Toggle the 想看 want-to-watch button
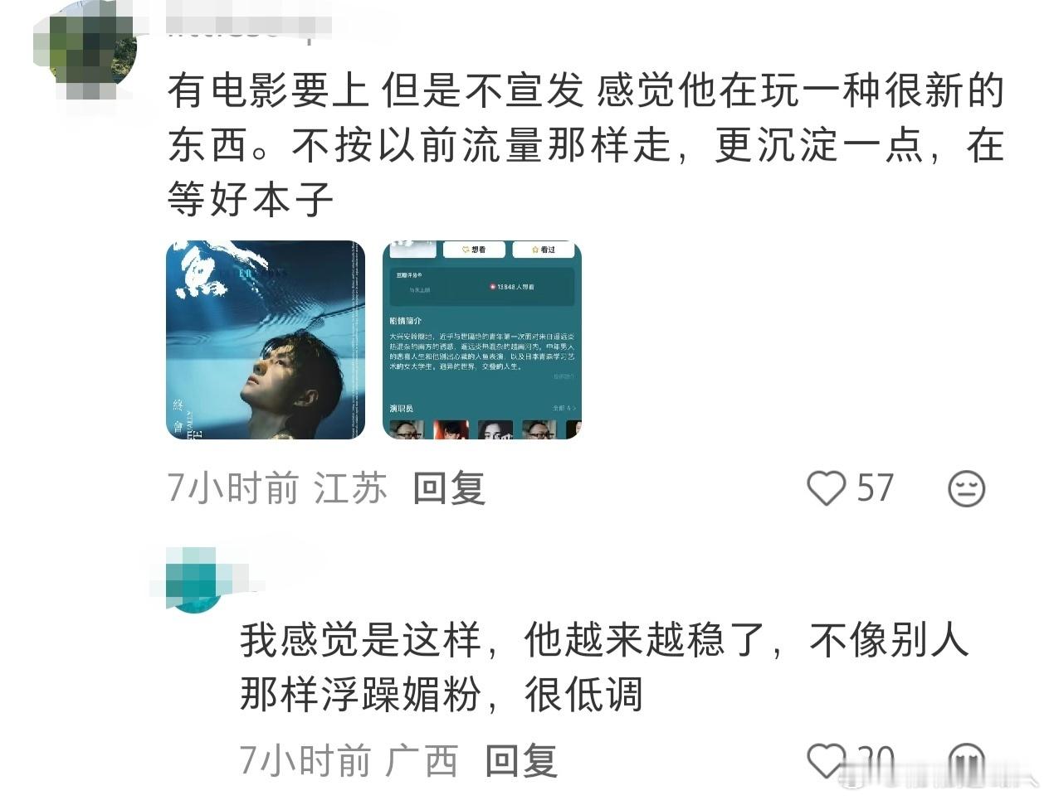 pyautogui.click(x=474, y=250)
